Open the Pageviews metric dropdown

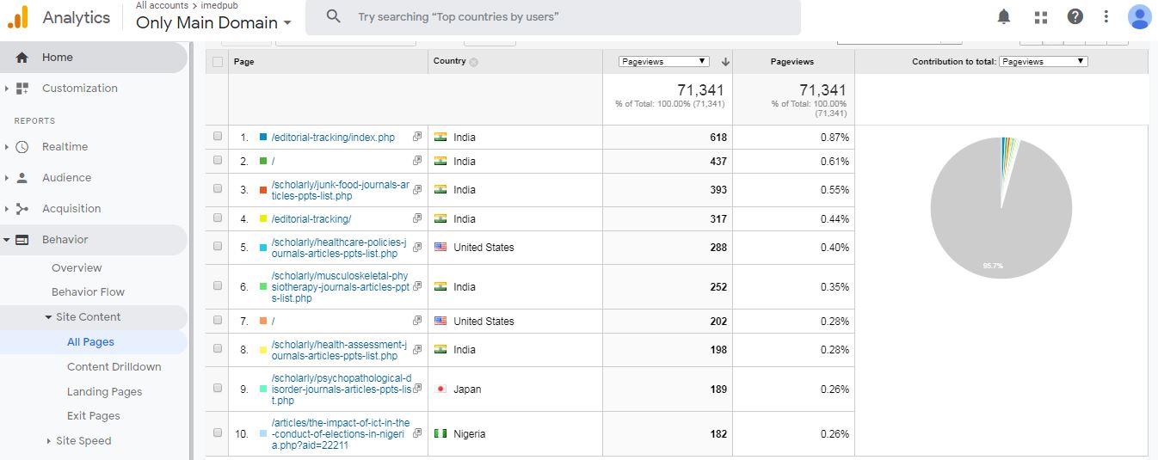point(663,62)
